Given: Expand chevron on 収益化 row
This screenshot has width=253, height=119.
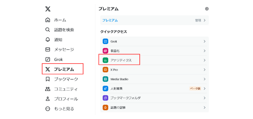Looking at the screenshot, I should [x=205, y=51].
